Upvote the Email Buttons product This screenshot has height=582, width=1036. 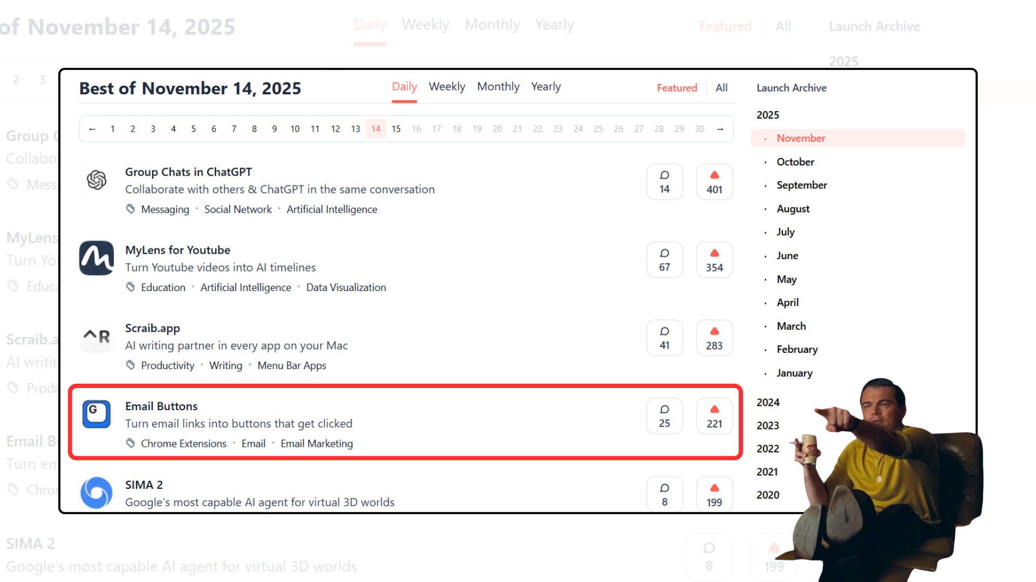click(714, 417)
